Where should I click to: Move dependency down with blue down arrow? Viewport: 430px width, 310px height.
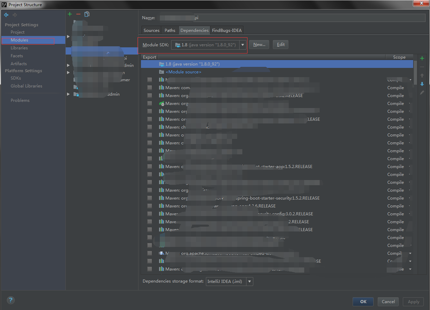(422, 84)
